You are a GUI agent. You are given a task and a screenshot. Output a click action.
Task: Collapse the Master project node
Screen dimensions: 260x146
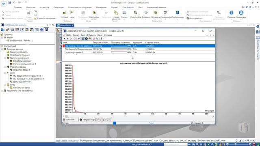click(2, 38)
